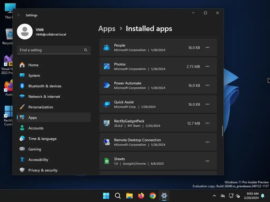Screen dimensions: 270x202
Task: Click the Photos size 2.75 MB
Action: coord(193,67)
